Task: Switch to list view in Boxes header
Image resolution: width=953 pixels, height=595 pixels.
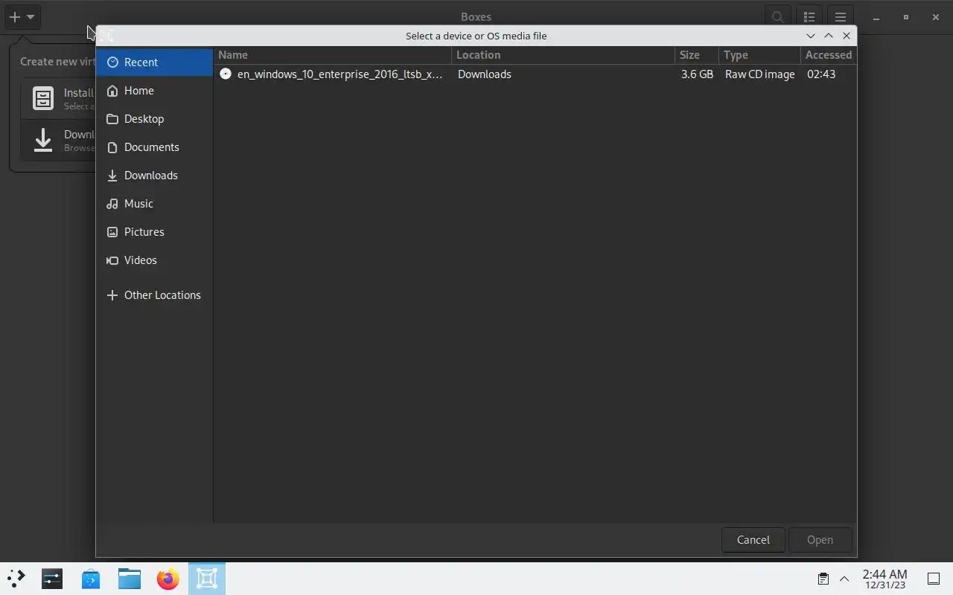Action: click(809, 16)
